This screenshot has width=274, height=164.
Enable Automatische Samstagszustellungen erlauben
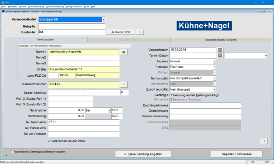coord(12,152)
